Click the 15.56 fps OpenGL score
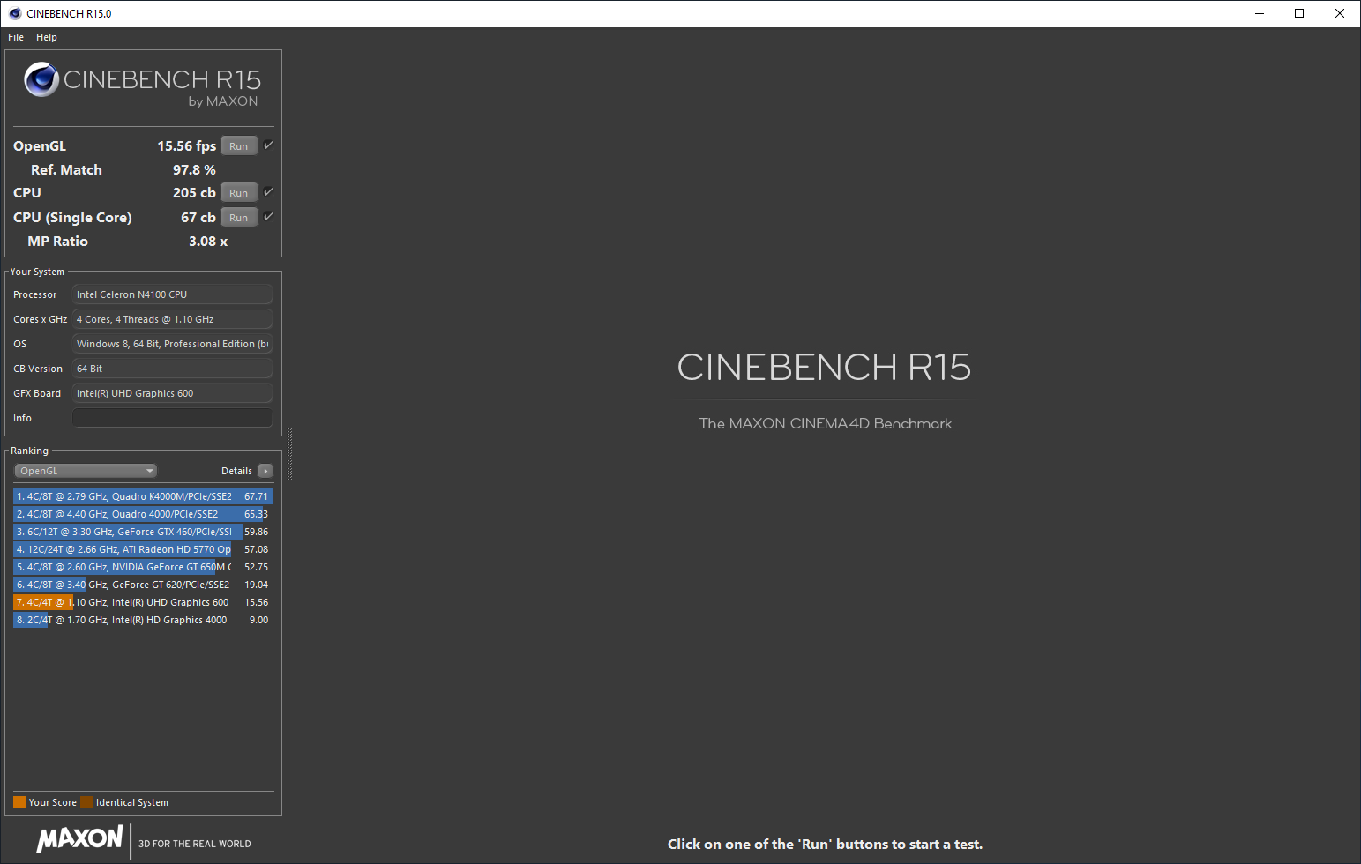The height and width of the screenshot is (864, 1361). click(x=186, y=146)
